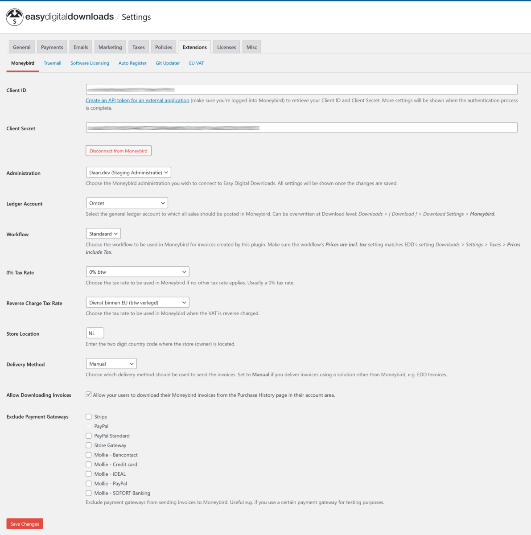Check the PayPal Standard checkbox
Image resolution: width=531 pixels, height=535 pixels.
pos(89,436)
